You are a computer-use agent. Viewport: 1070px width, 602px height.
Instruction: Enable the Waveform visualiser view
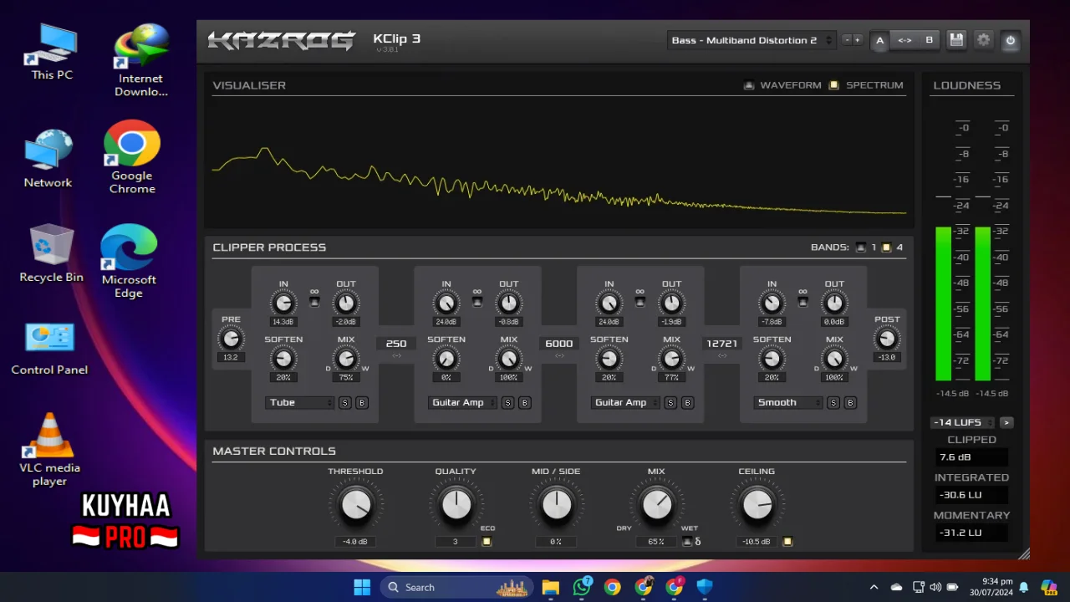[x=749, y=85]
